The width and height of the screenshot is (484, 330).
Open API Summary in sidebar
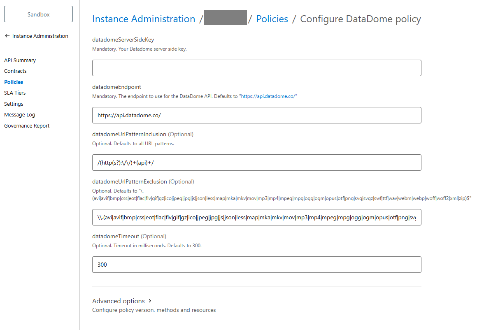[x=20, y=60]
